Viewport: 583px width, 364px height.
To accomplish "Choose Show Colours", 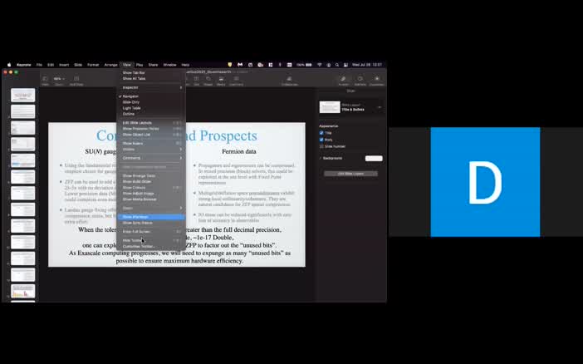I will click(151, 188).
